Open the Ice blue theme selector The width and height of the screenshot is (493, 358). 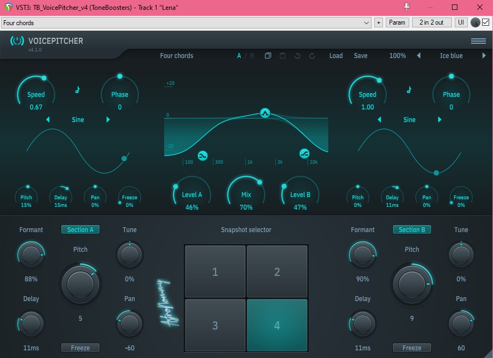point(451,56)
